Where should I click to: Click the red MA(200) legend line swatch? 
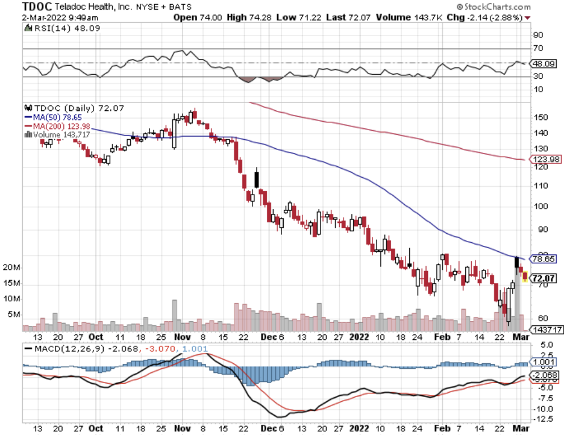click(27, 126)
